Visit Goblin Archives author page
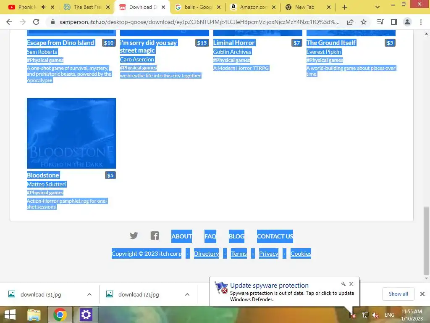Image resolution: width=430 pixels, height=323 pixels. tap(232, 52)
